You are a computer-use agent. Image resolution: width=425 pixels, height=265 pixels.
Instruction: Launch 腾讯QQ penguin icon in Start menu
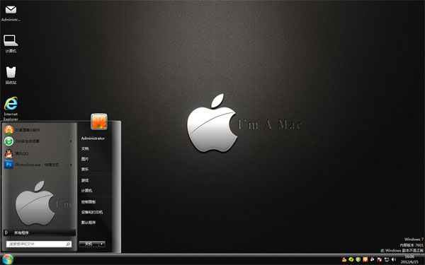(9, 153)
